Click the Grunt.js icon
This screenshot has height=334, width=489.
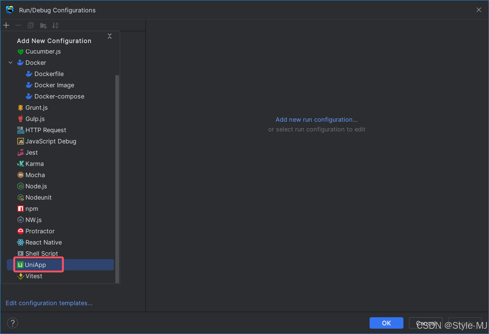(21, 107)
